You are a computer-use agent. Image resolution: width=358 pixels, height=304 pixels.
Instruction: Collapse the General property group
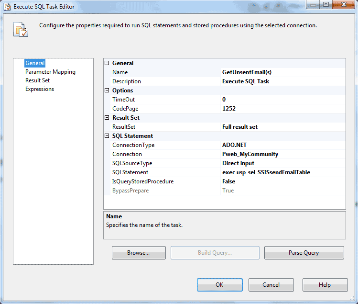click(x=107, y=63)
